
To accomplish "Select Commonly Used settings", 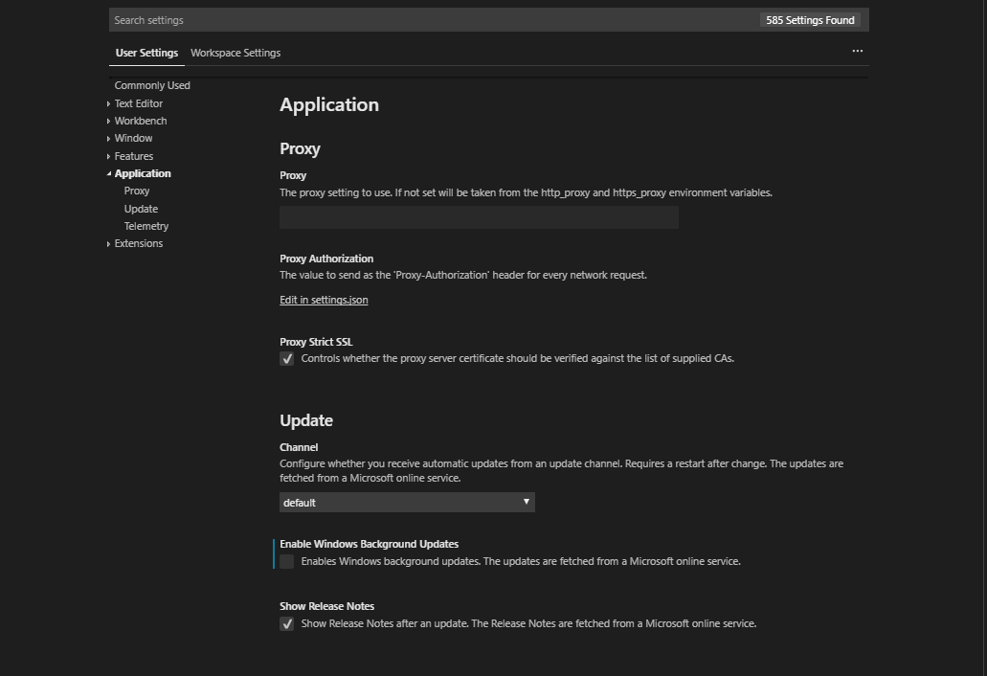I will [151, 84].
